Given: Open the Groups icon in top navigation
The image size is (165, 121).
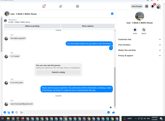Looking at the screenshot, I should pyautogui.click(x=78, y=6).
